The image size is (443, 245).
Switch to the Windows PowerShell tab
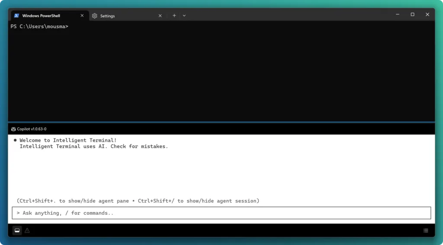(50, 16)
